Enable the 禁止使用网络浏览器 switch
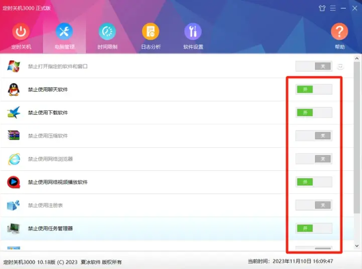Viewport: 362px width, 269px height. 314,159
